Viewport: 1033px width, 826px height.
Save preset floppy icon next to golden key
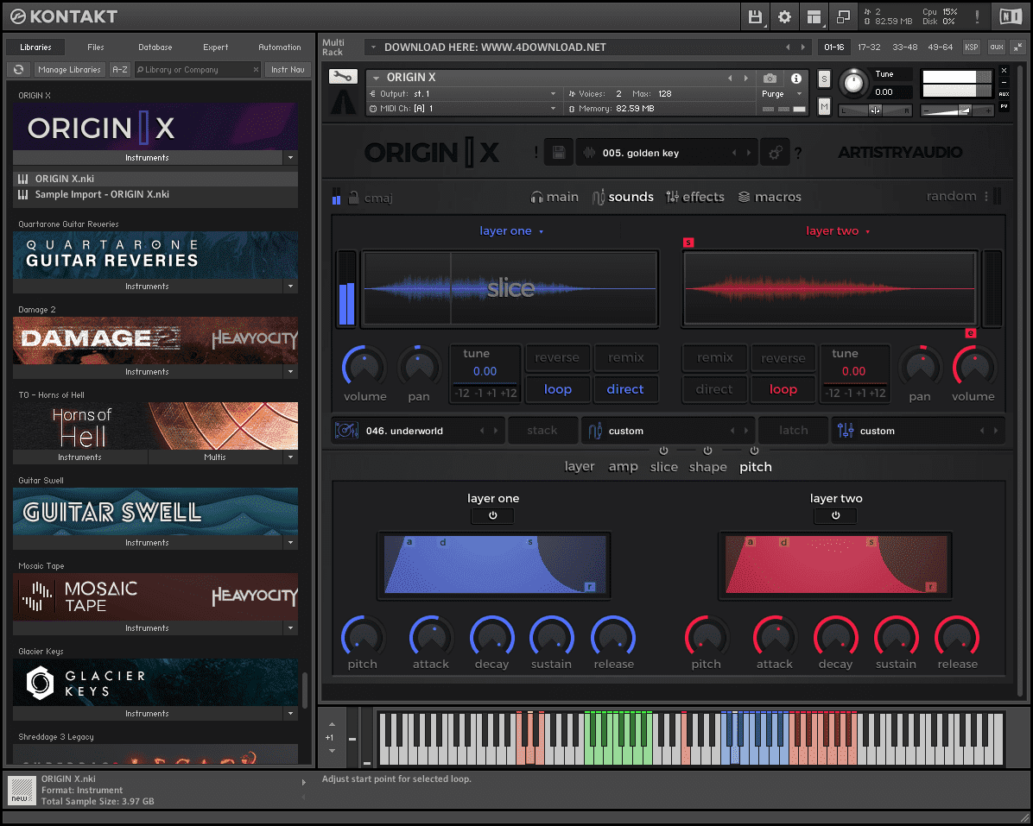click(559, 153)
